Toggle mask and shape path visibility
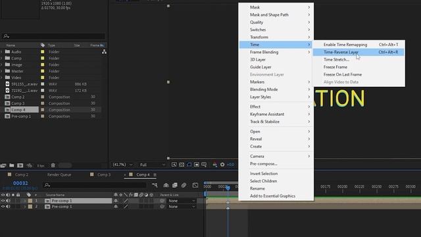The height and width of the screenshot is (237, 421). point(189,165)
